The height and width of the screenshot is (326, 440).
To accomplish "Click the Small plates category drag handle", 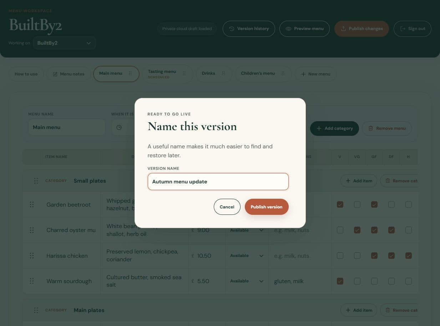I will click(36, 181).
